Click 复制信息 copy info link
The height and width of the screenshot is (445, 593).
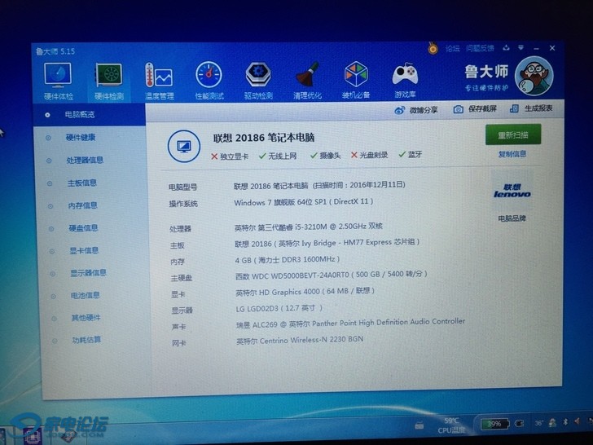(x=512, y=154)
